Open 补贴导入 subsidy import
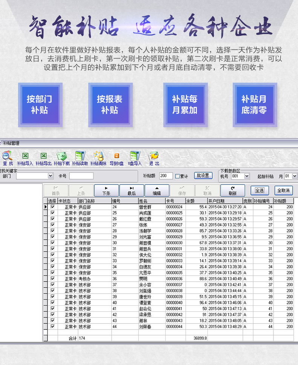The height and width of the screenshot is (365, 298). [25, 158]
